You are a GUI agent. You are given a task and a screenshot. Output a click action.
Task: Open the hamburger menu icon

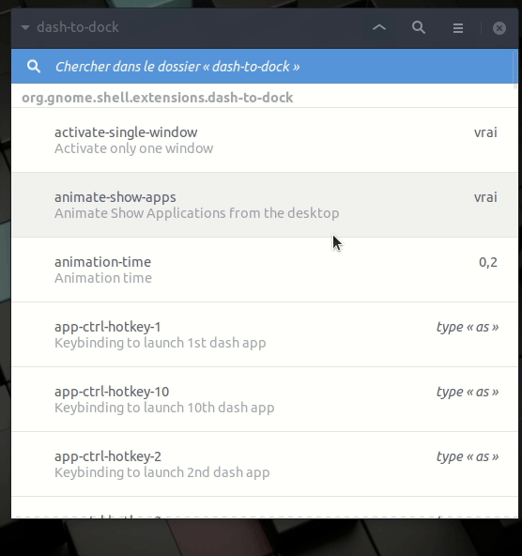458,27
